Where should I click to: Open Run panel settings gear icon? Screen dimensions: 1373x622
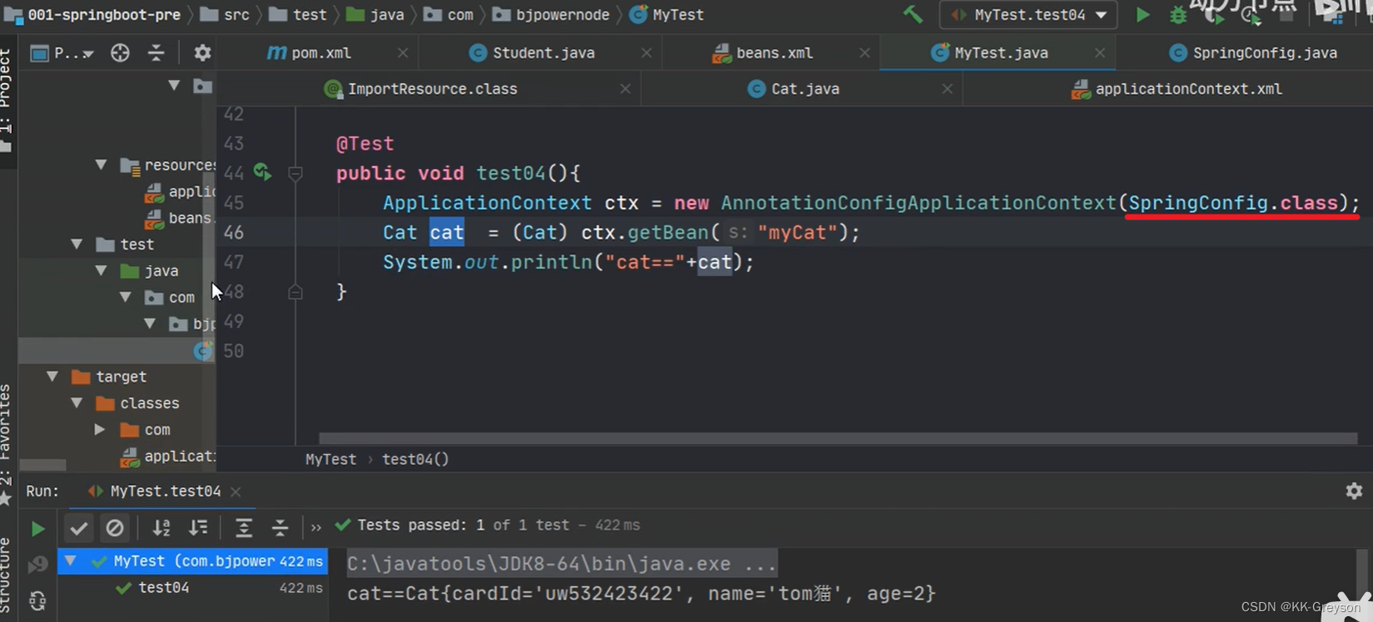(x=1354, y=491)
